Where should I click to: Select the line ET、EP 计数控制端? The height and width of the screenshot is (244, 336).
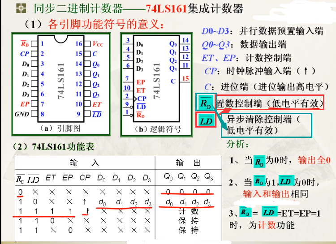tap(246, 58)
